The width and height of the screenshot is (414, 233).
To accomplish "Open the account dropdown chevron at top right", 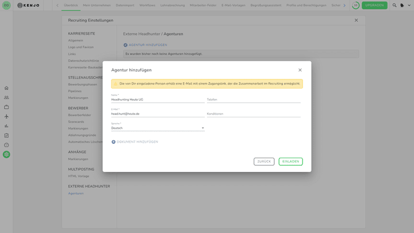I will (x=409, y=5).
